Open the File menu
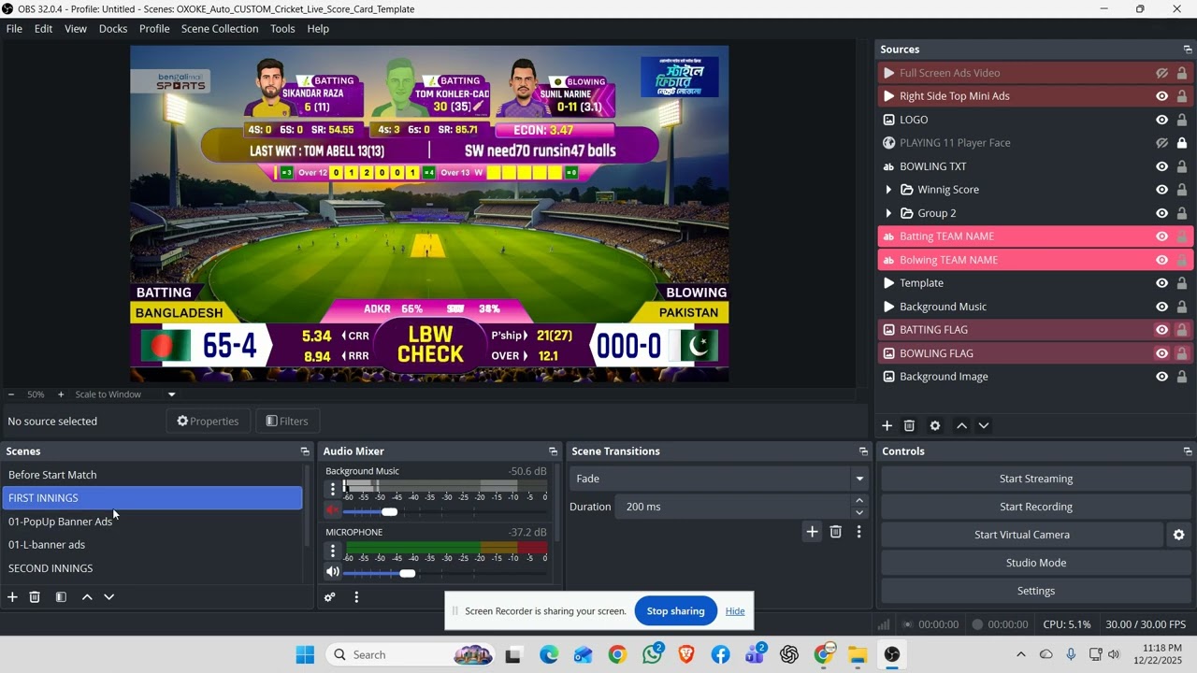1197x673 pixels. tap(14, 29)
